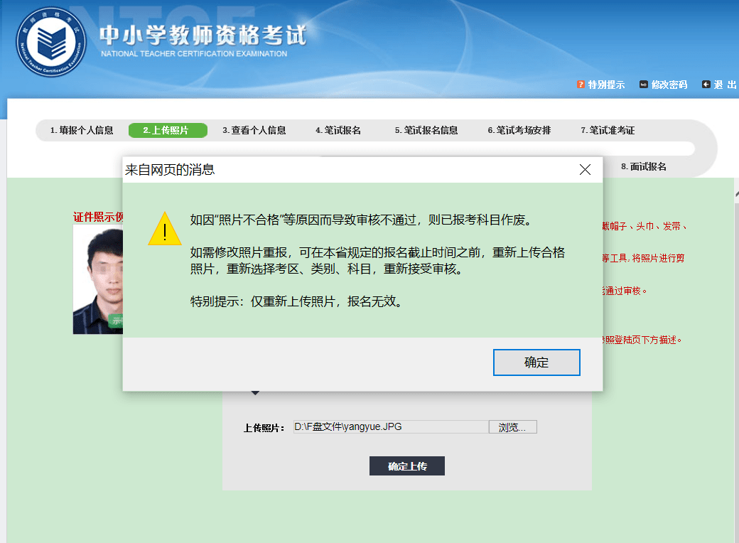Click the yellow warning triangle icon
Viewport: 739px width, 543px height.
coord(164,229)
